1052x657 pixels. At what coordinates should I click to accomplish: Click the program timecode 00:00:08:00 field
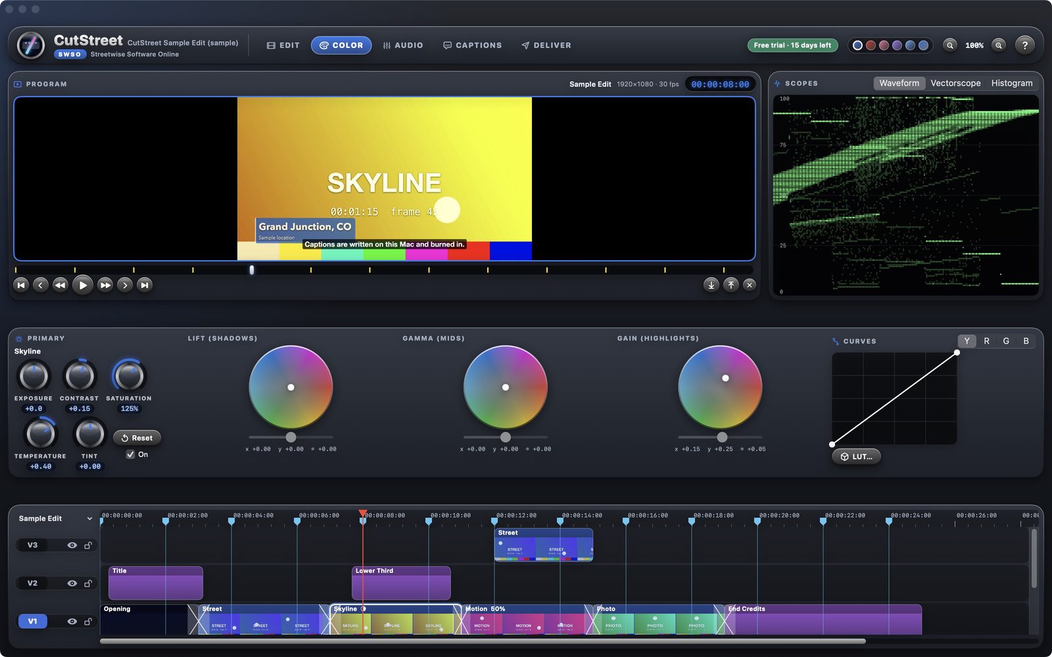pos(720,84)
